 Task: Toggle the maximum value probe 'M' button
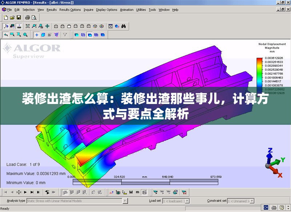tap(131, 192)
